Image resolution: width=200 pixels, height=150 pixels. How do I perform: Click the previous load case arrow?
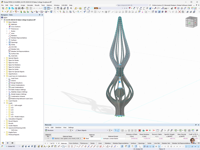(x=125, y=8)
